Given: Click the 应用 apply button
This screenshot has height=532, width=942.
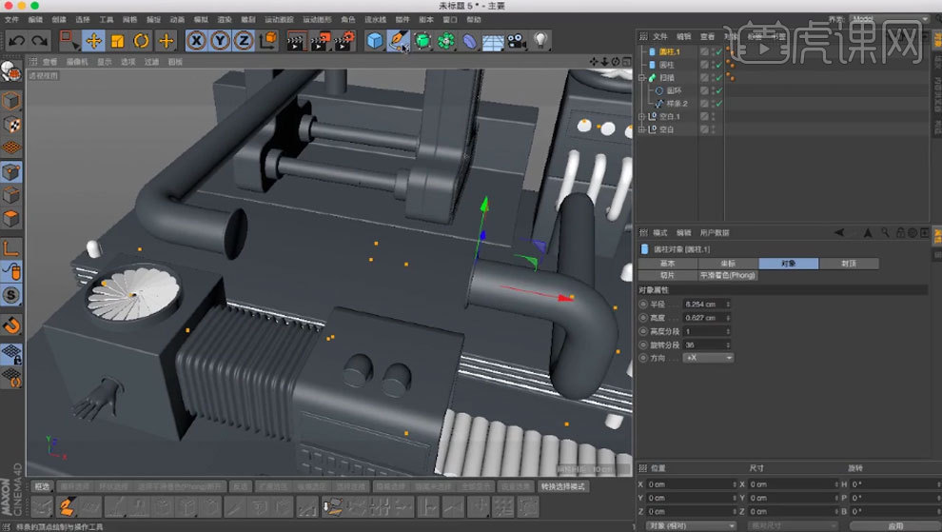Looking at the screenshot, I should pos(894,524).
